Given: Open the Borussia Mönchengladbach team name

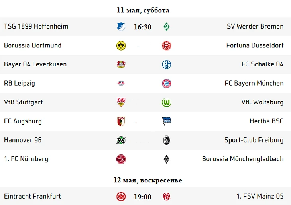Looking at the screenshot, I should 242,159.
